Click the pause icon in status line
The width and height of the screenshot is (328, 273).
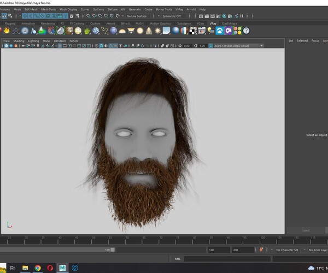pyautogui.click(x=242, y=16)
